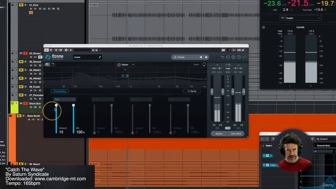
Task: Mute the 03_Snare2 track
Action: pyautogui.click(x=21, y=61)
